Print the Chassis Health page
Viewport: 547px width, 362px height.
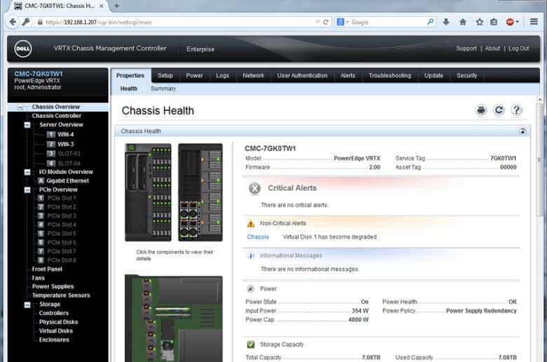tap(481, 110)
